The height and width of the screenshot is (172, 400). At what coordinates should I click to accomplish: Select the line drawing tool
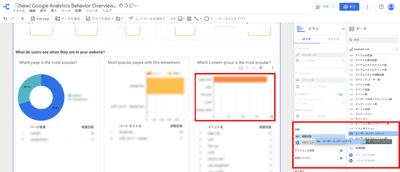(196, 19)
